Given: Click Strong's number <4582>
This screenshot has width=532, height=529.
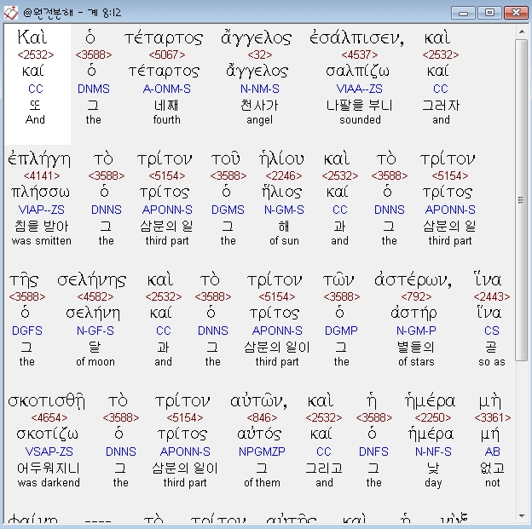Looking at the screenshot, I should [95, 296].
